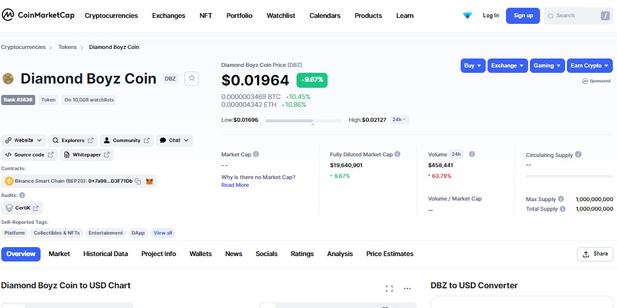
Task: Change the 24h low/high range dropdown
Action: pyautogui.click(x=399, y=119)
